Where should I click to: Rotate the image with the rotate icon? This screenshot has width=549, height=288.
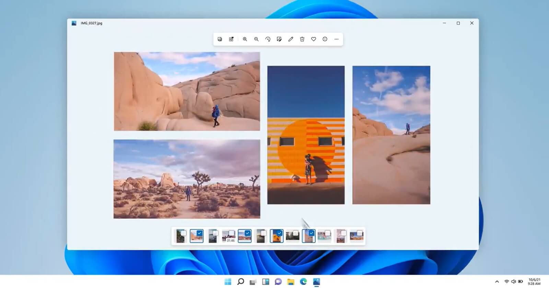(x=268, y=39)
